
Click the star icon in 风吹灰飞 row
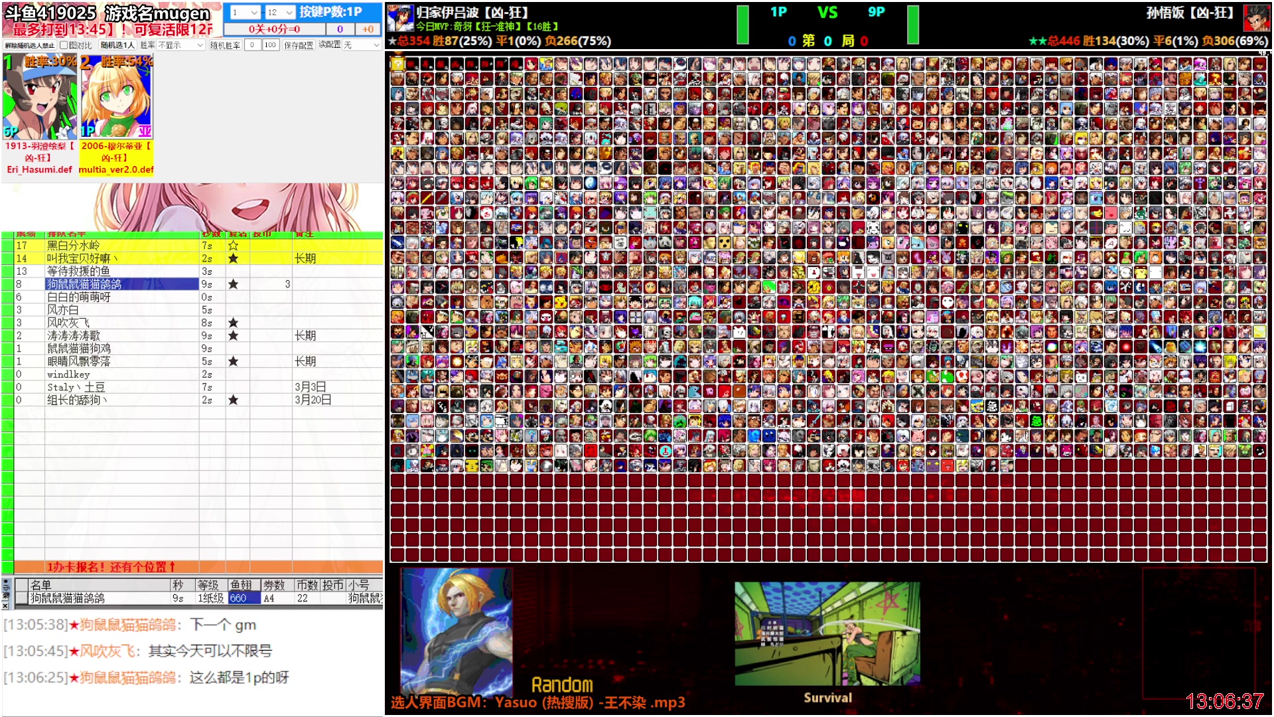click(233, 323)
